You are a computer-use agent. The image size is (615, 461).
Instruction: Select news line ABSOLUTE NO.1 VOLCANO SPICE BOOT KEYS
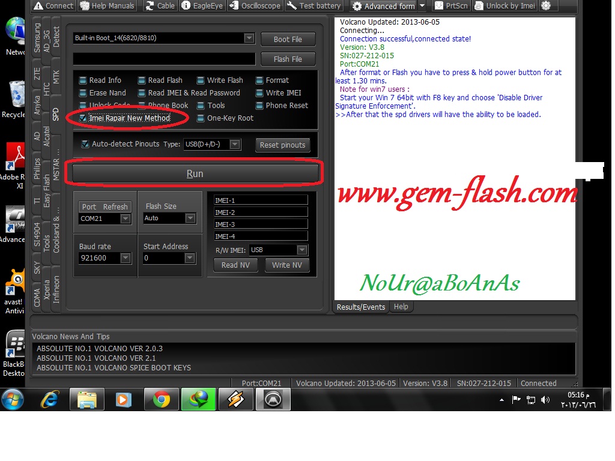click(114, 368)
